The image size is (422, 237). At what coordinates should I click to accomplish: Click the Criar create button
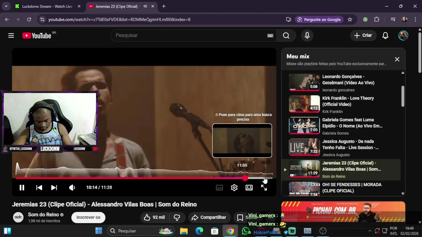363,36
